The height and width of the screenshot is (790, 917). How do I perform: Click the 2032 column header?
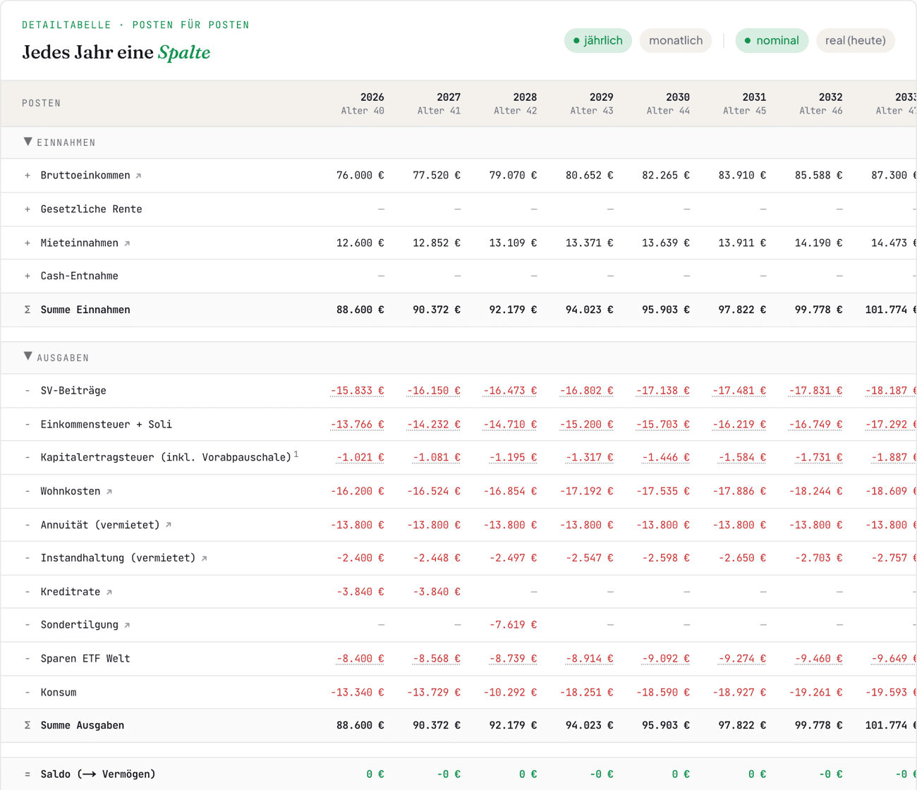821,103
